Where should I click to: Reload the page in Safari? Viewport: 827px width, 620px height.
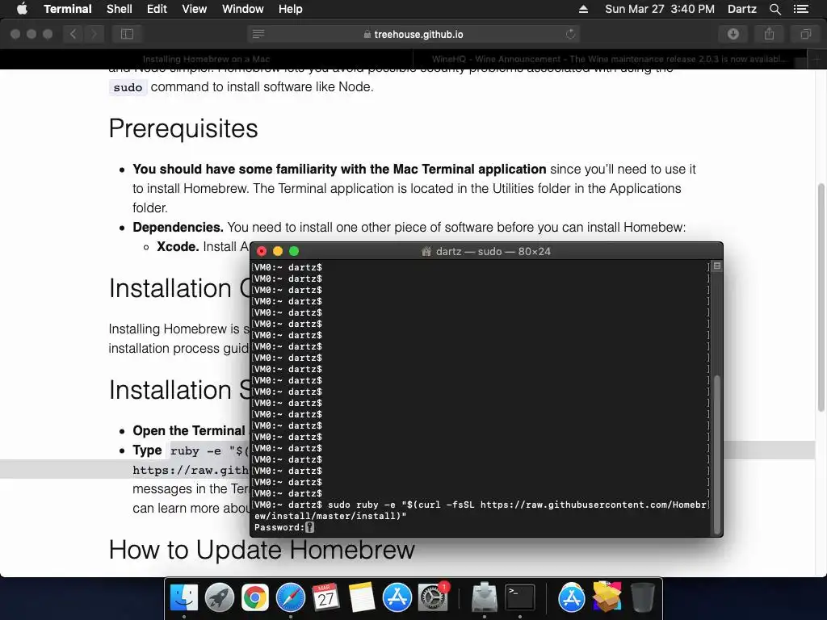coord(570,34)
